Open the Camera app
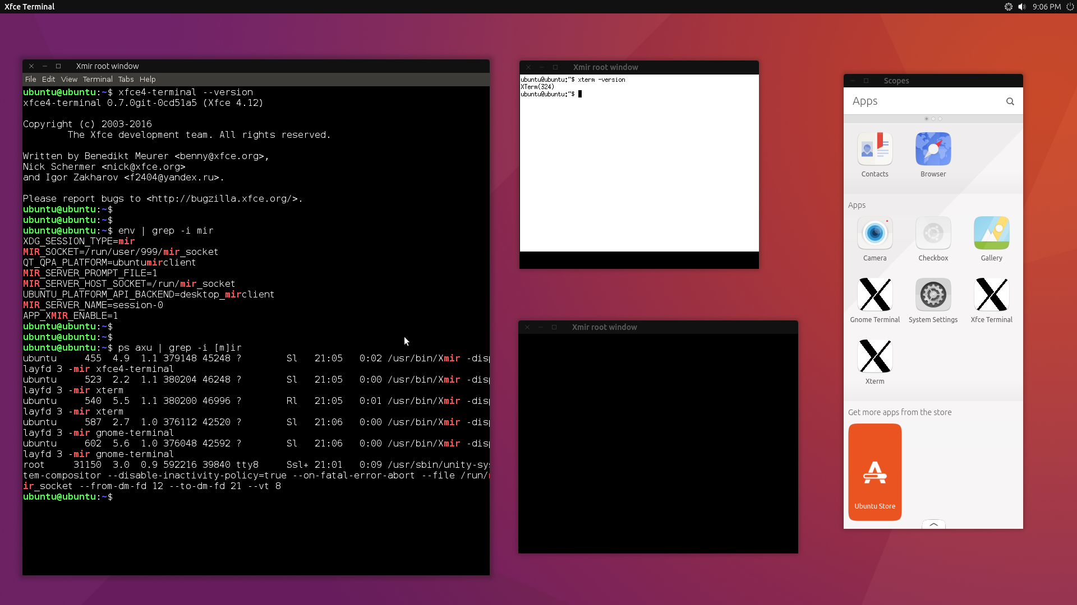The width and height of the screenshot is (1077, 605). [875, 233]
